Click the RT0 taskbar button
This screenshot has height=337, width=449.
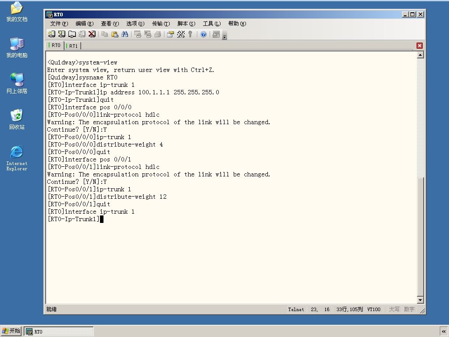pyautogui.click(x=59, y=332)
